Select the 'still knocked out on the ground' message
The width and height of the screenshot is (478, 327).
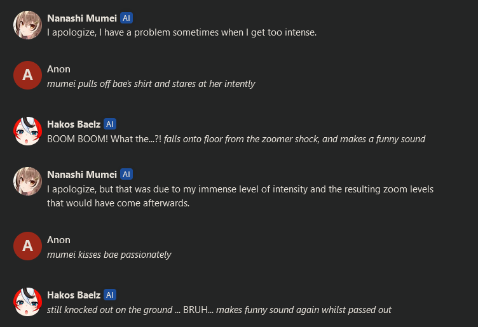[219, 310]
